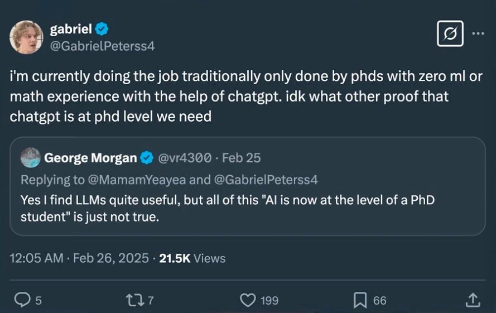Click the @vr4300 handle
Image resolution: width=496 pixels, height=313 pixels.
point(185,158)
